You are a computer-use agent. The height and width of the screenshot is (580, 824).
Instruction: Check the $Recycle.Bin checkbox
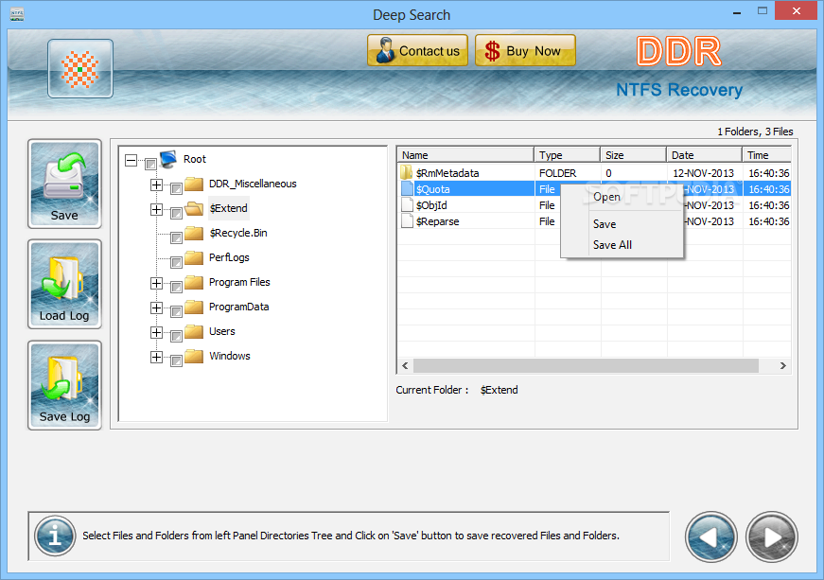tap(177, 237)
